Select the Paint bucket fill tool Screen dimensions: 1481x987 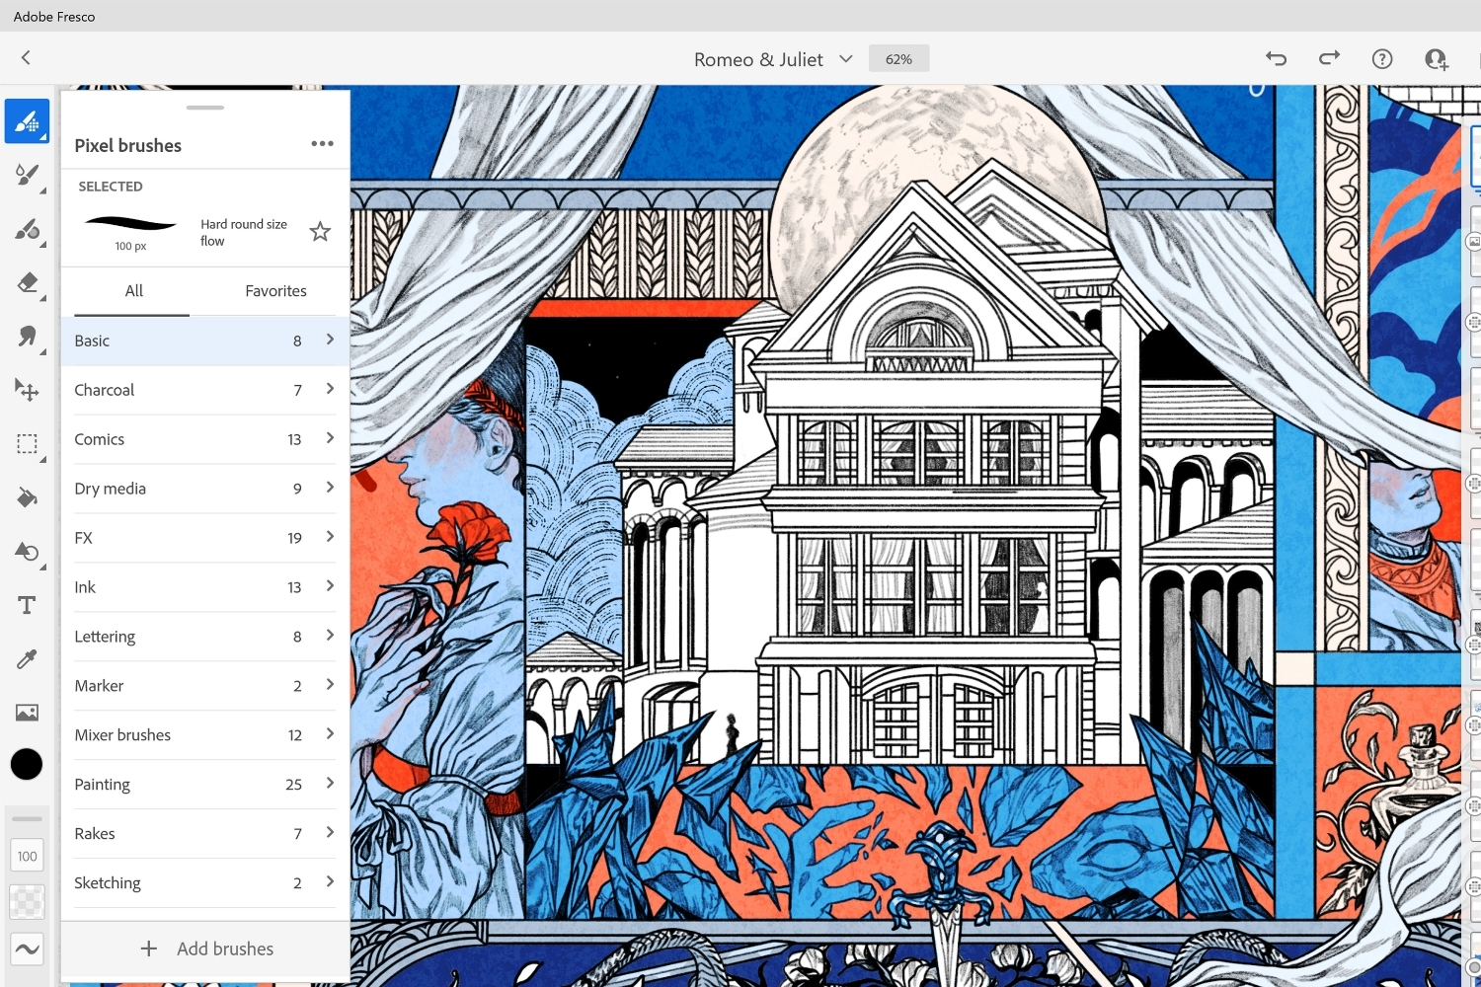click(27, 497)
